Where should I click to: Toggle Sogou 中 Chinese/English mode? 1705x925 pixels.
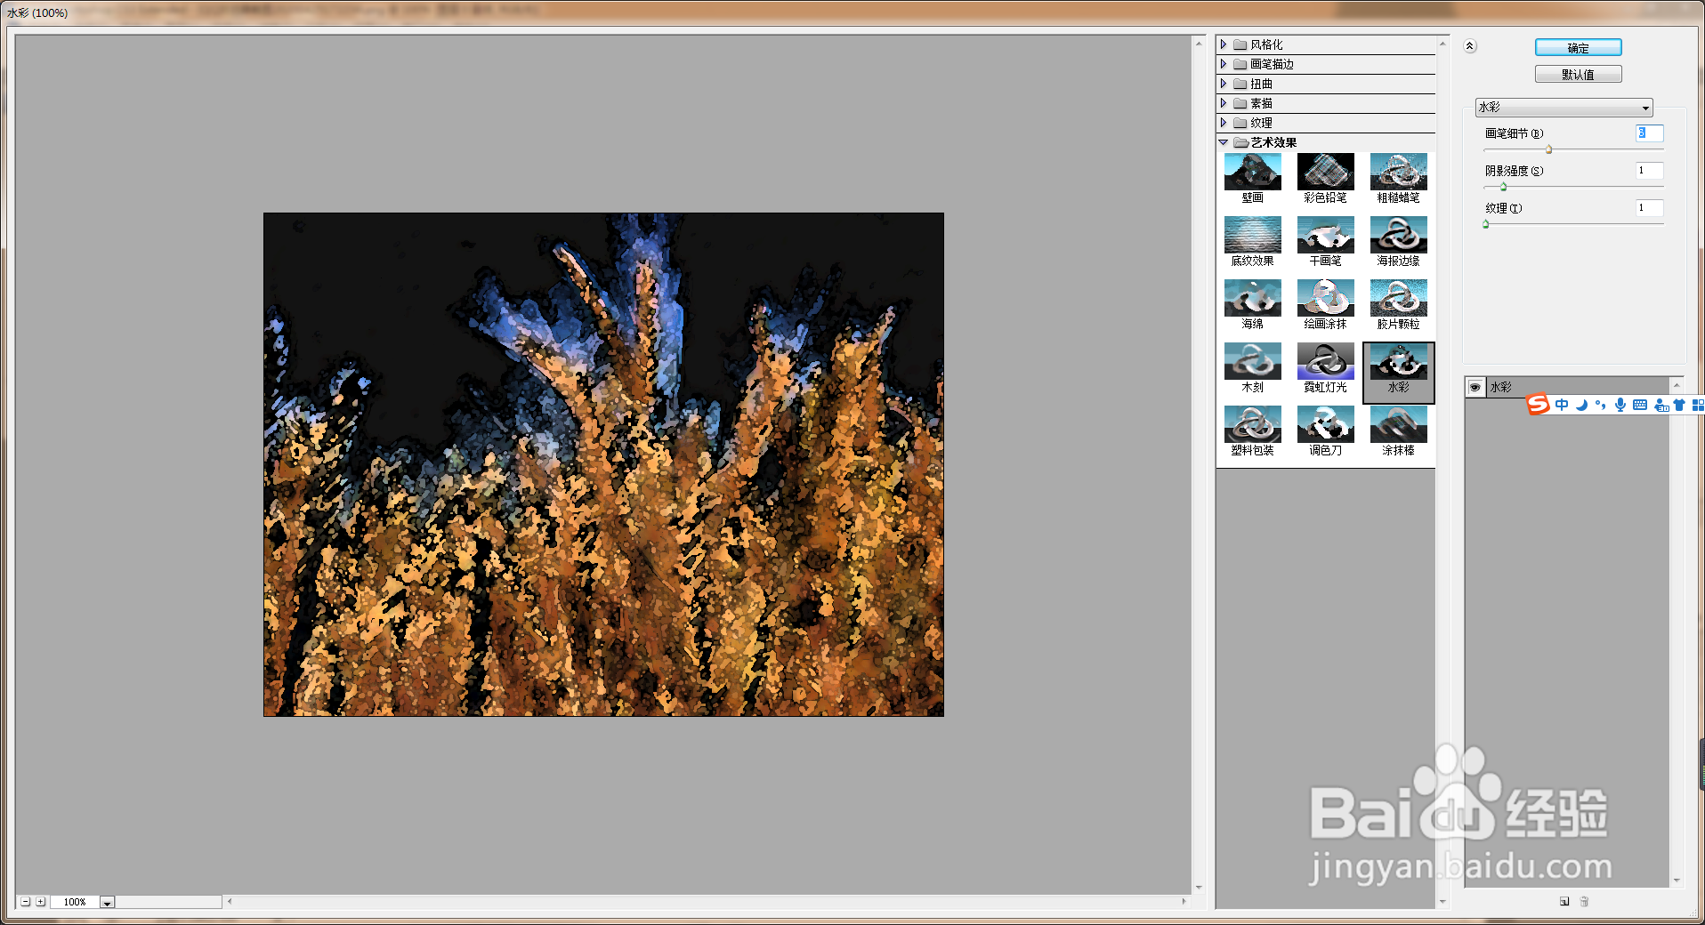coord(1562,405)
